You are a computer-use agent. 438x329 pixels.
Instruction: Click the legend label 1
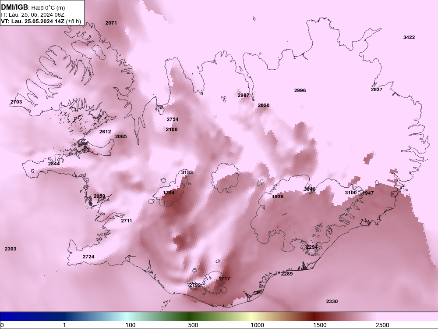pyautogui.click(x=64, y=325)
